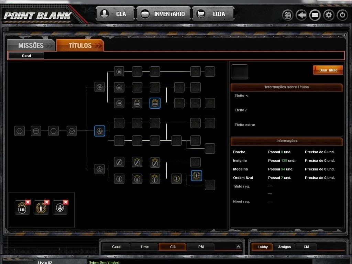Open the Amigos list tab
The width and height of the screenshot is (352, 264).
(x=284, y=247)
